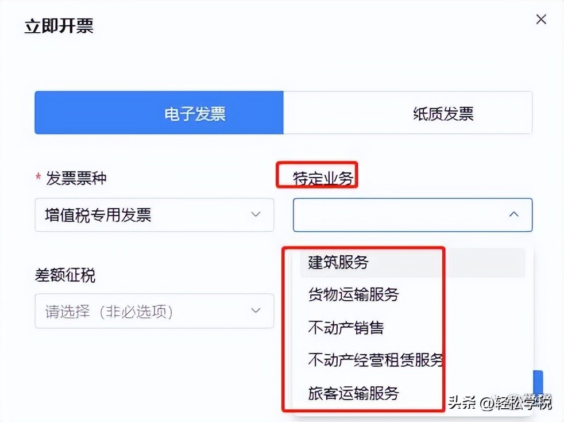Click the upward chevron in the open dropdown
The height and width of the screenshot is (422, 564).
513,214
